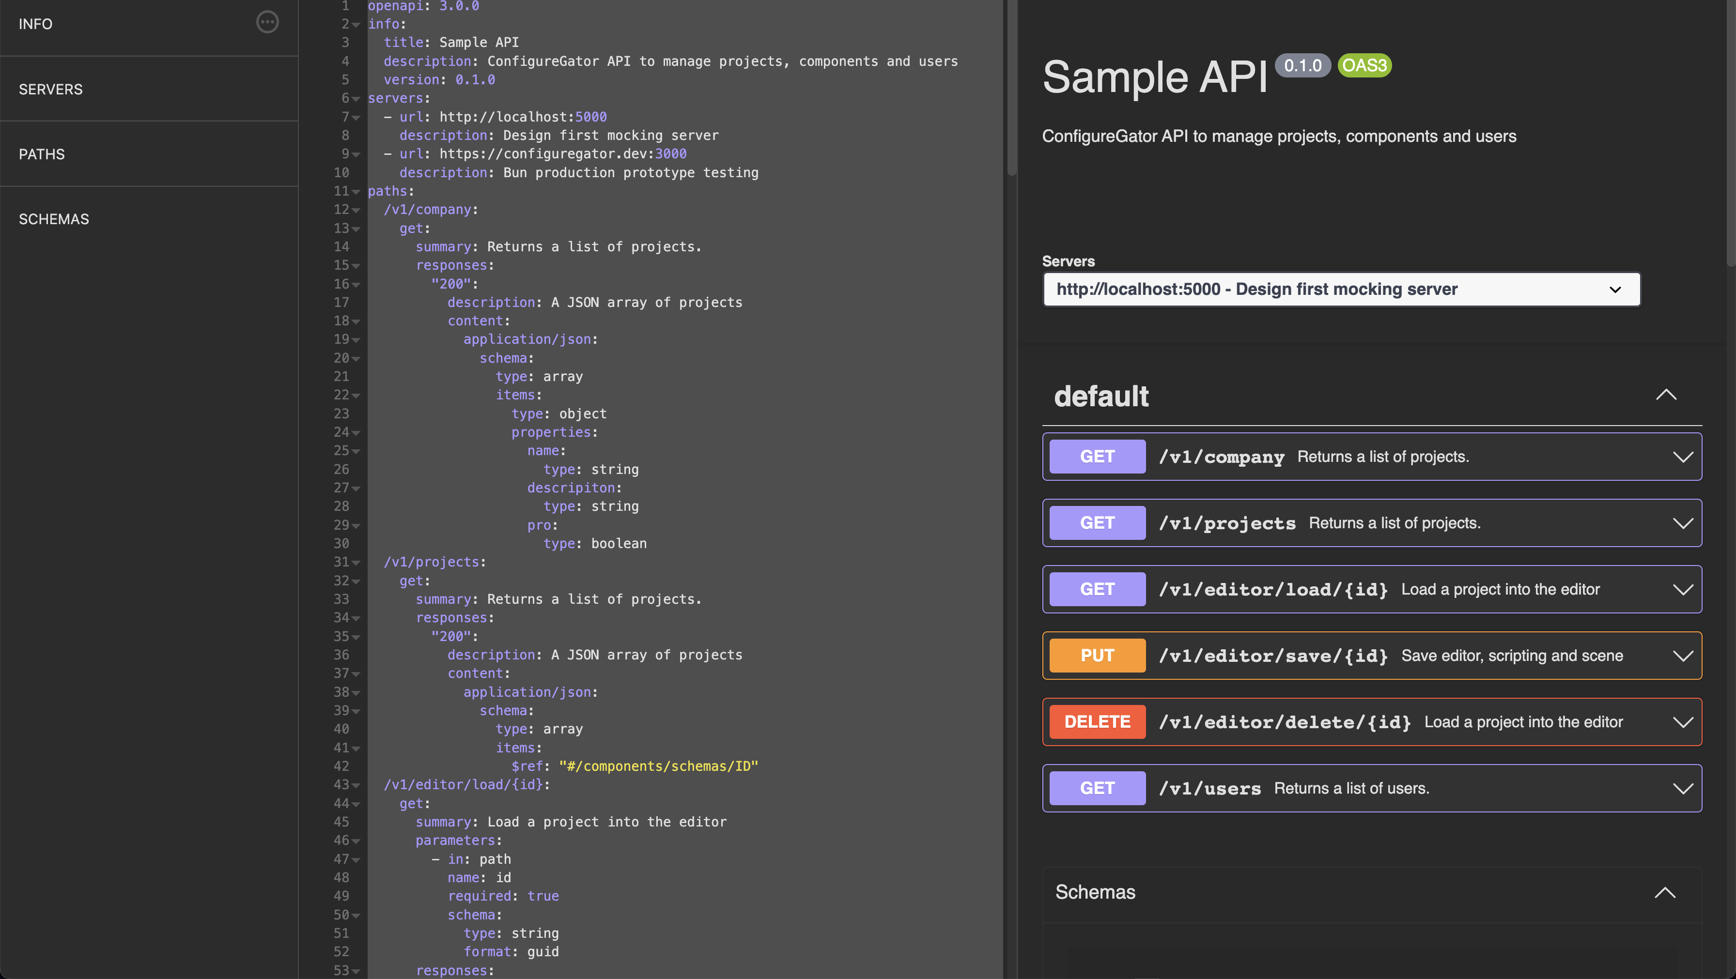The width and height of the screenshot is (1736, 979).
Task: Expand the GET /v1/projects chevron
Action: (1683, 523)
